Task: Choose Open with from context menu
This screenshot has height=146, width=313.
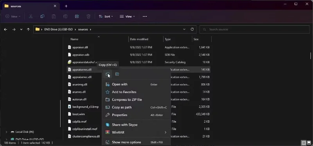Action: tap(136, 84)
